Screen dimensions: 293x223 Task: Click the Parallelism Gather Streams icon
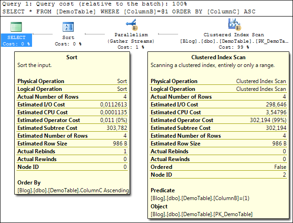pyautogui.click(x=132, y=24)
